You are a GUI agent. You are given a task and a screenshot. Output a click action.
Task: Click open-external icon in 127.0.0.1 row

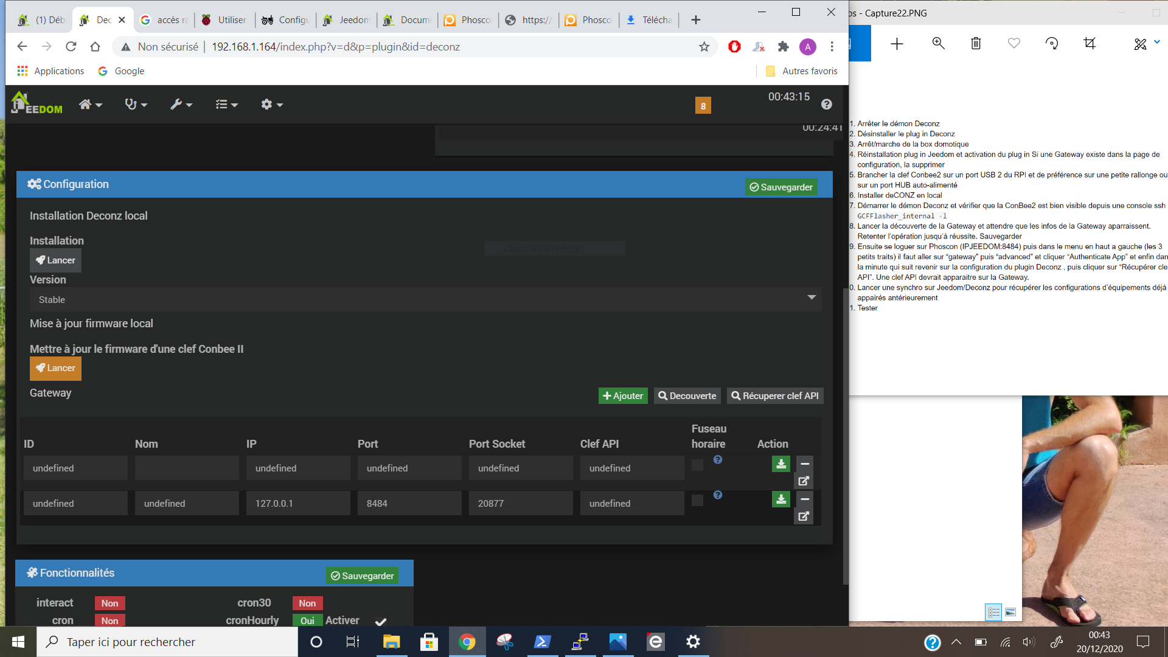[804, 516]
